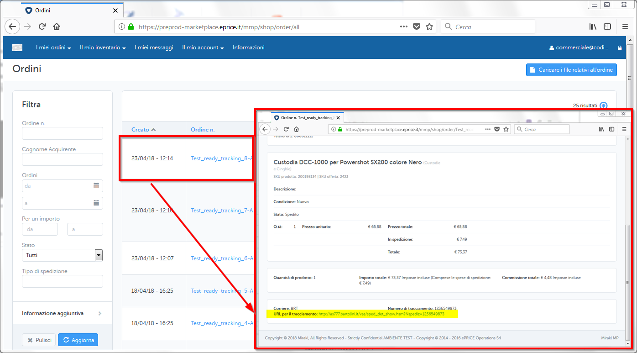The height and width of the screenshot is (353, 637).
Task: Focus the 'Ordine n.' filter field
Action: (x=63, y=133)
